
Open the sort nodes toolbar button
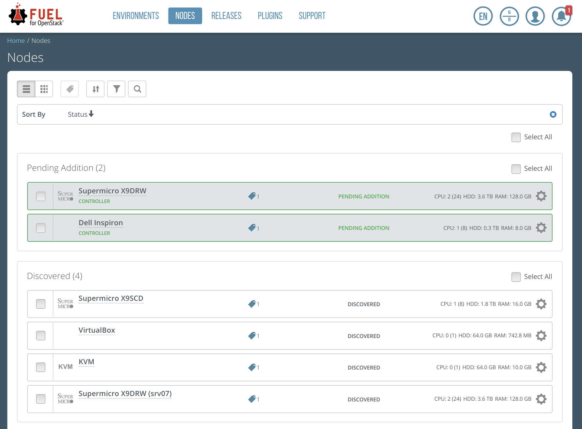[x=95, y=89]
